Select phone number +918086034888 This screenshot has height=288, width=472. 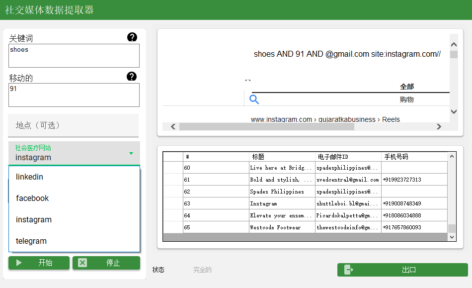[x=414, y=215]
